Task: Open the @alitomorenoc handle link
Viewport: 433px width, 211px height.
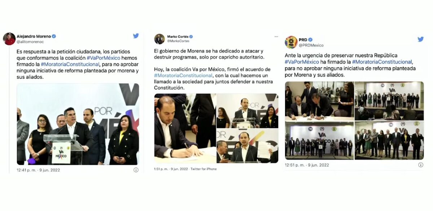Action: [29, 42]
